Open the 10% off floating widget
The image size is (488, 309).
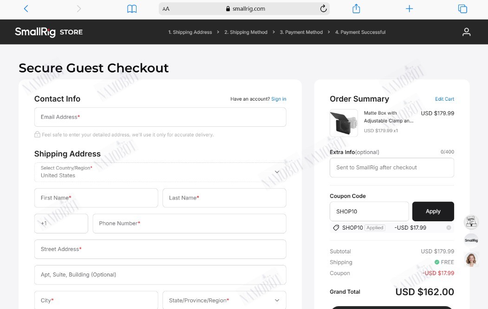pos(471,221)
